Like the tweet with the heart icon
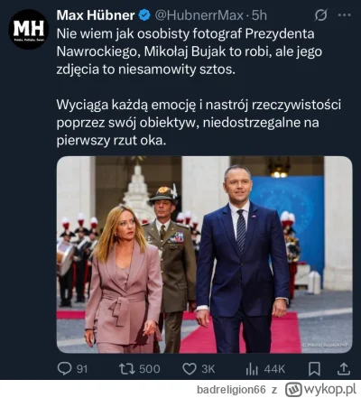The image size is (361, 398). tap(190, 369)
